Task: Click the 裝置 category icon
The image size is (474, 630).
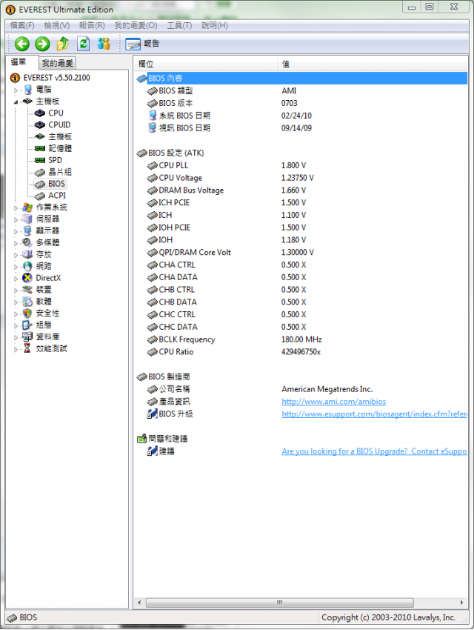Action: [27, 289]
